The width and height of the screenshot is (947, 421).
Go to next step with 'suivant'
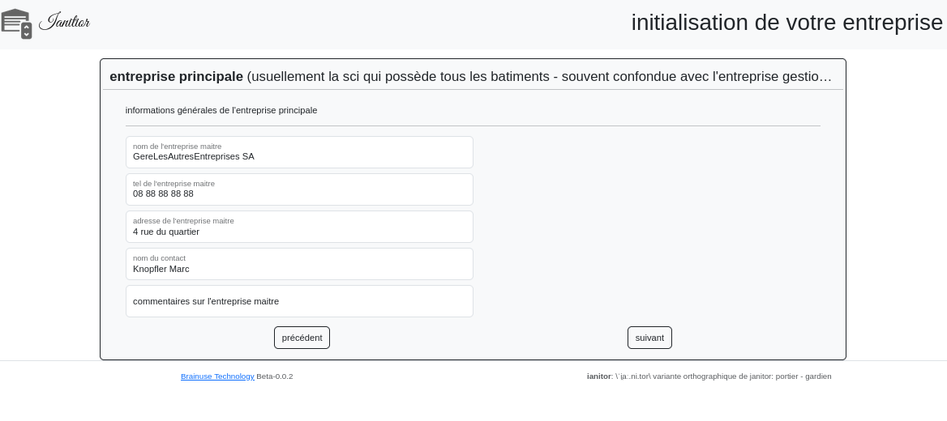(649, 338)
